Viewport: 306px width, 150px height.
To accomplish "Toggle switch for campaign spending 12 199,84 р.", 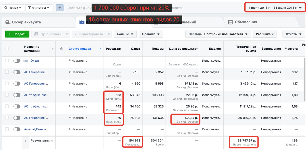I will [17, 95].
